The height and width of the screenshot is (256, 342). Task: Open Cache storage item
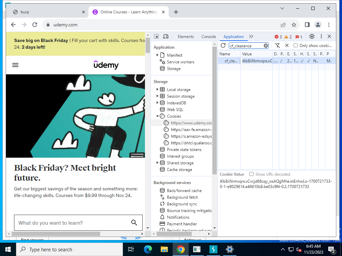tap(179, 170)
